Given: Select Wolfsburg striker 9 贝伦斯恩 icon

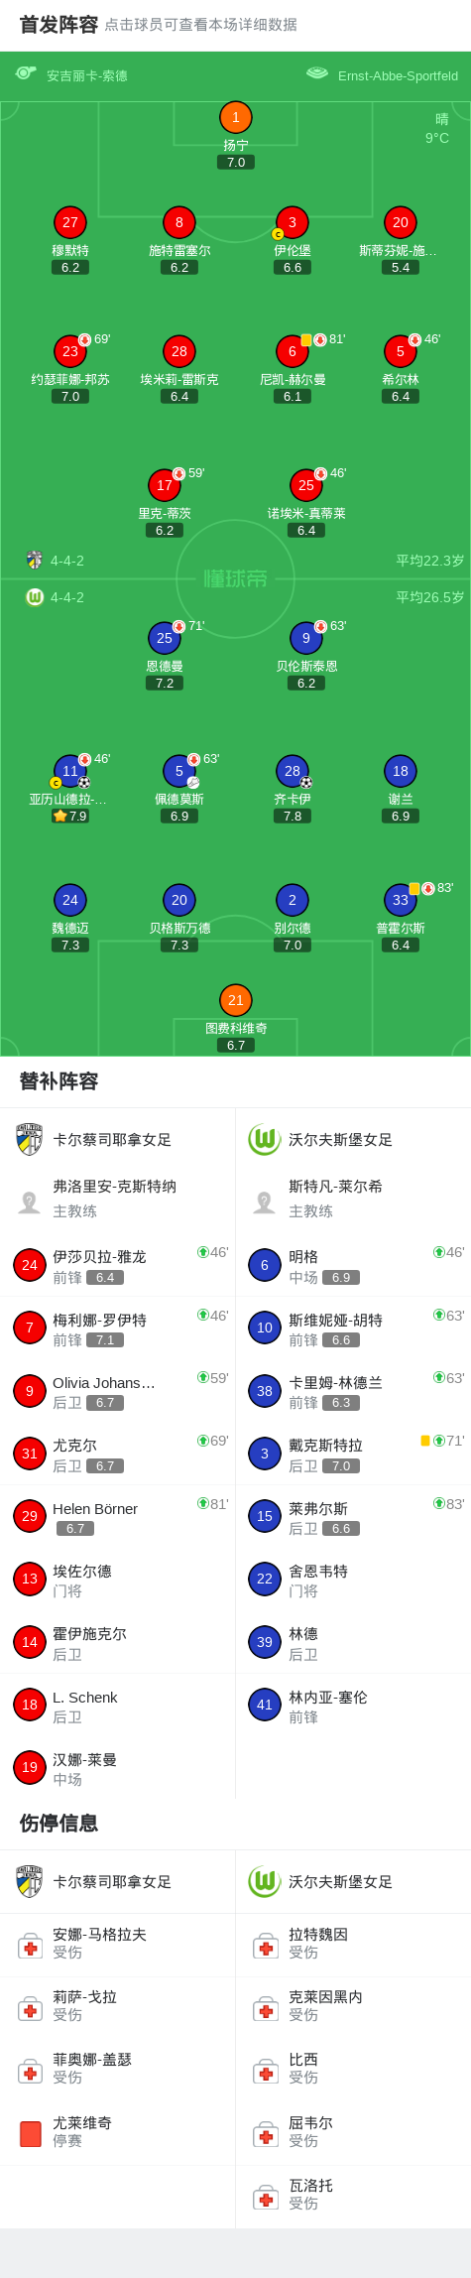Looking at the screenshot, I should [x=306, y=638].
